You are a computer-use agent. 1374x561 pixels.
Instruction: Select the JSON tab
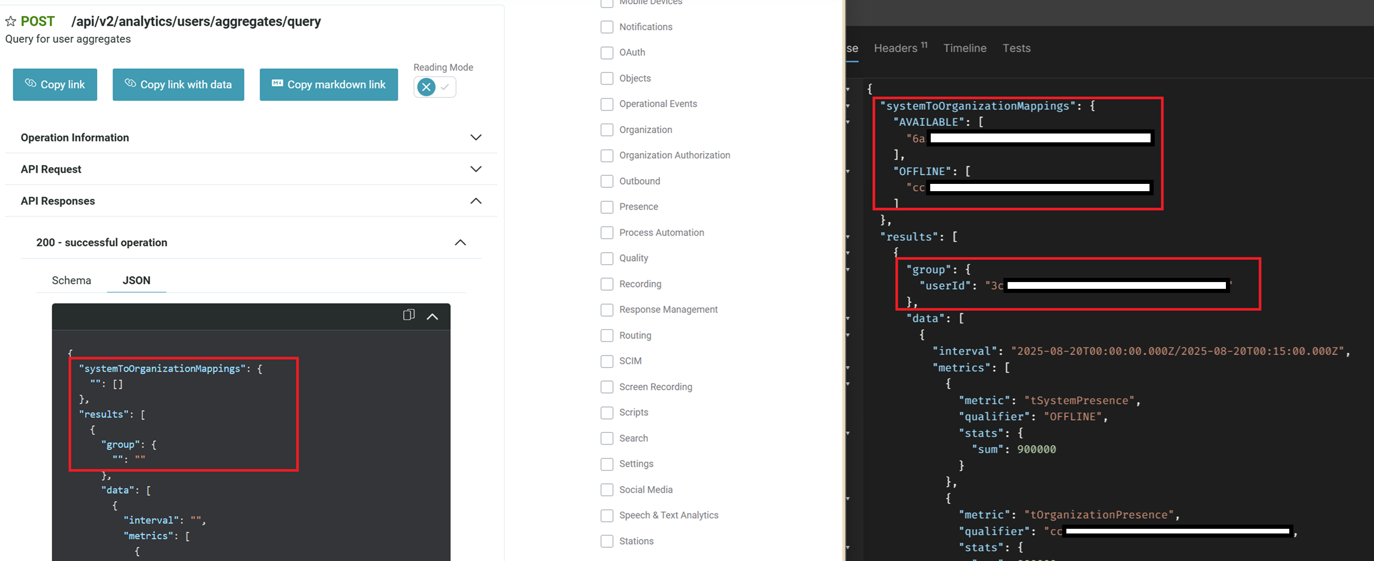pos(136,280)
